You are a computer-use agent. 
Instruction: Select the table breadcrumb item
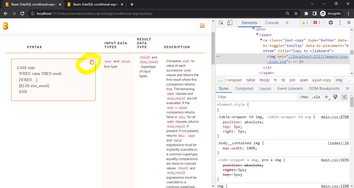(251, 80)
